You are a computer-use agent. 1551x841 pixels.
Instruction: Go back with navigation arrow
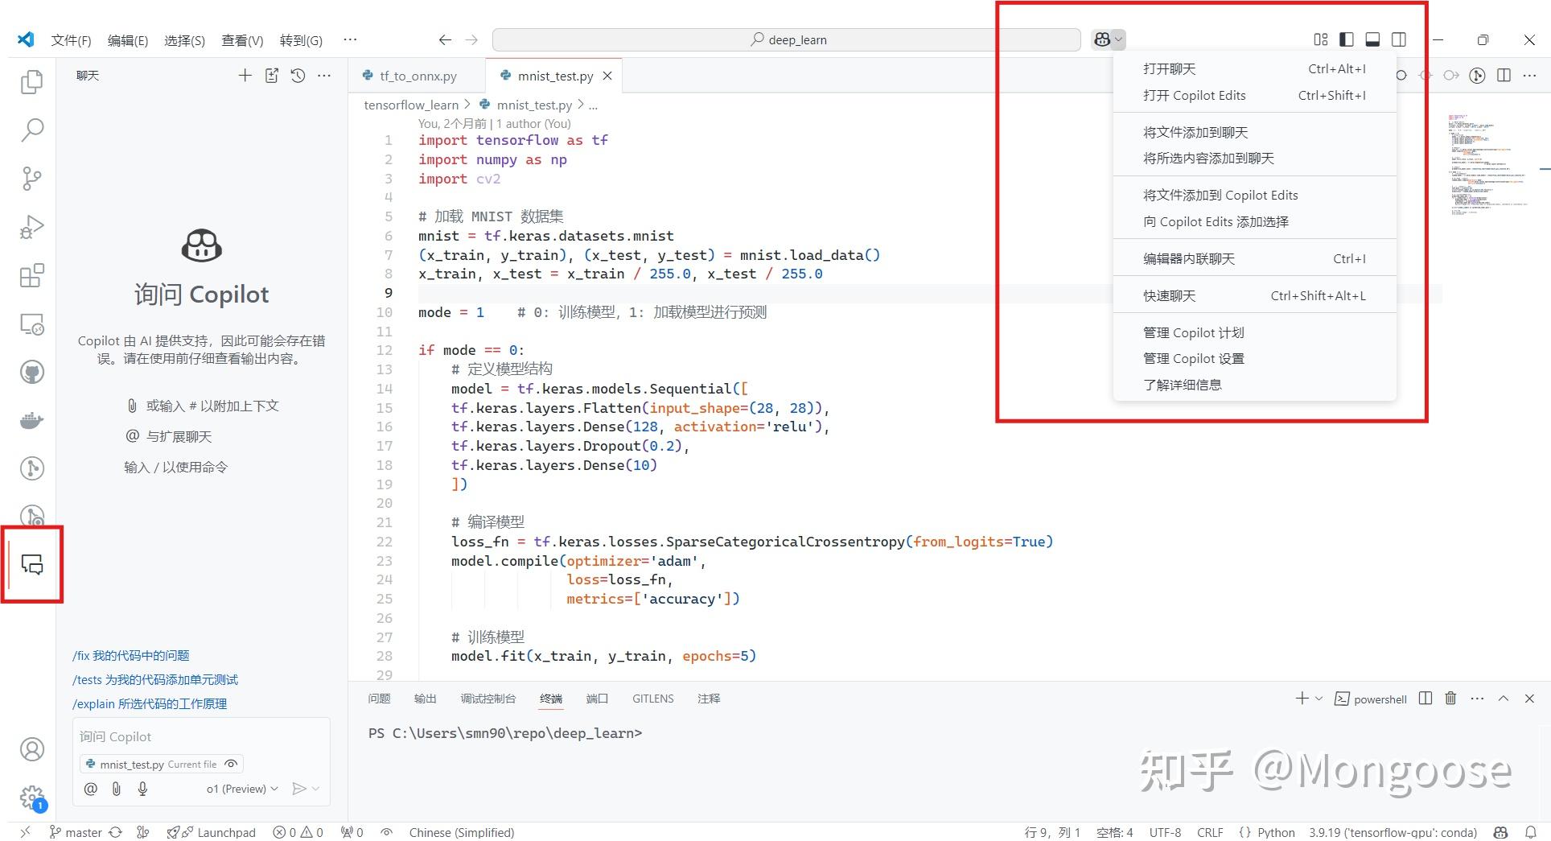point(445,39)
